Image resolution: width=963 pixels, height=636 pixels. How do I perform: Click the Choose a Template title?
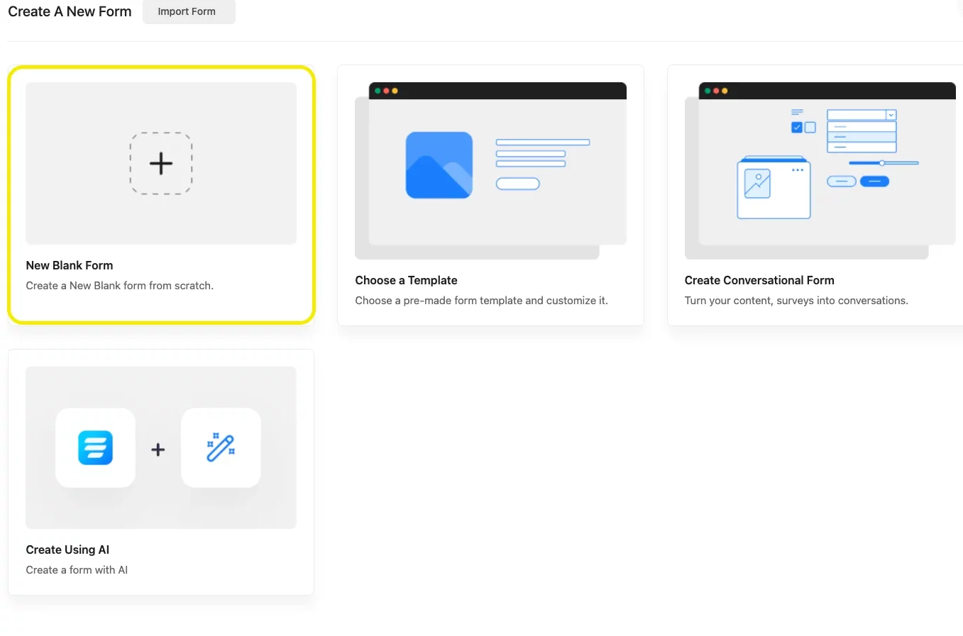tap(406, 280)
